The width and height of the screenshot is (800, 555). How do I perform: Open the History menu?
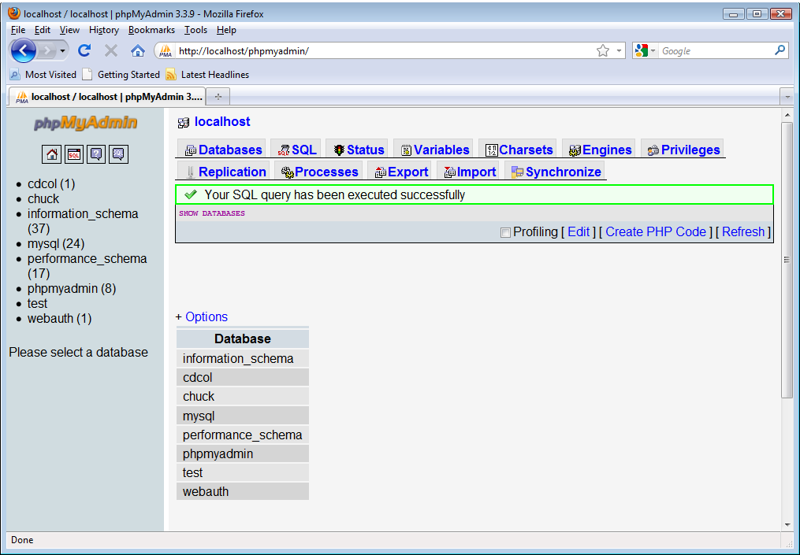coord(103,30)
